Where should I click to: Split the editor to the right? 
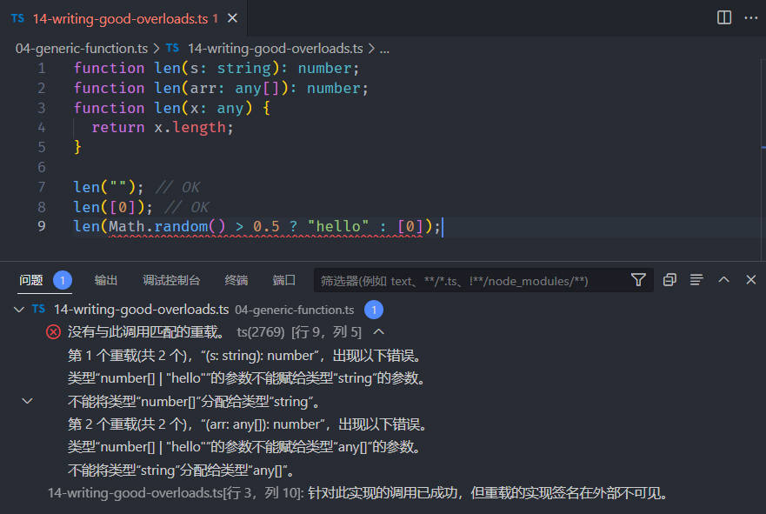pos(724,17)
